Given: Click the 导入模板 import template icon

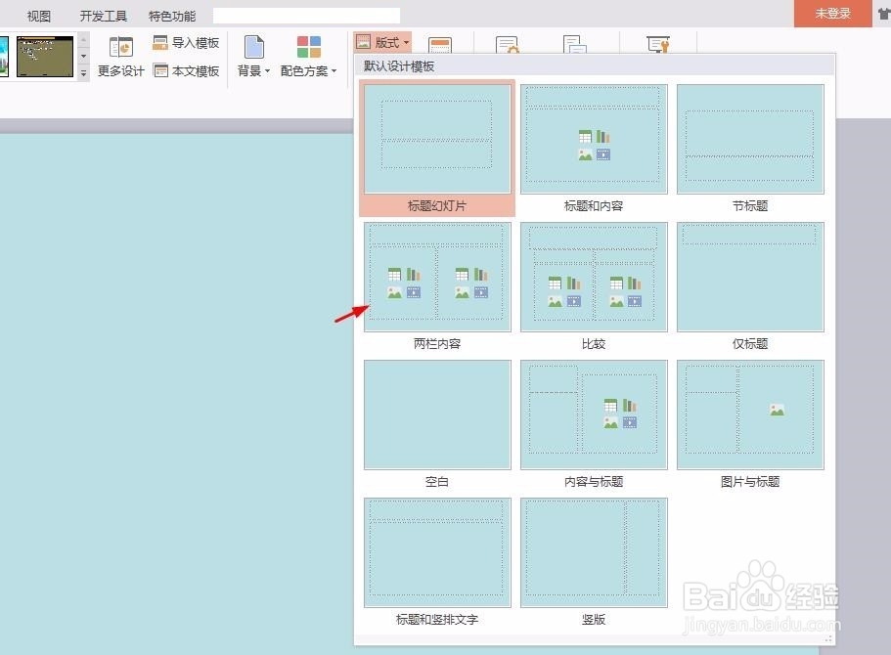Looking at the screenshot, I should coord(160,43).
